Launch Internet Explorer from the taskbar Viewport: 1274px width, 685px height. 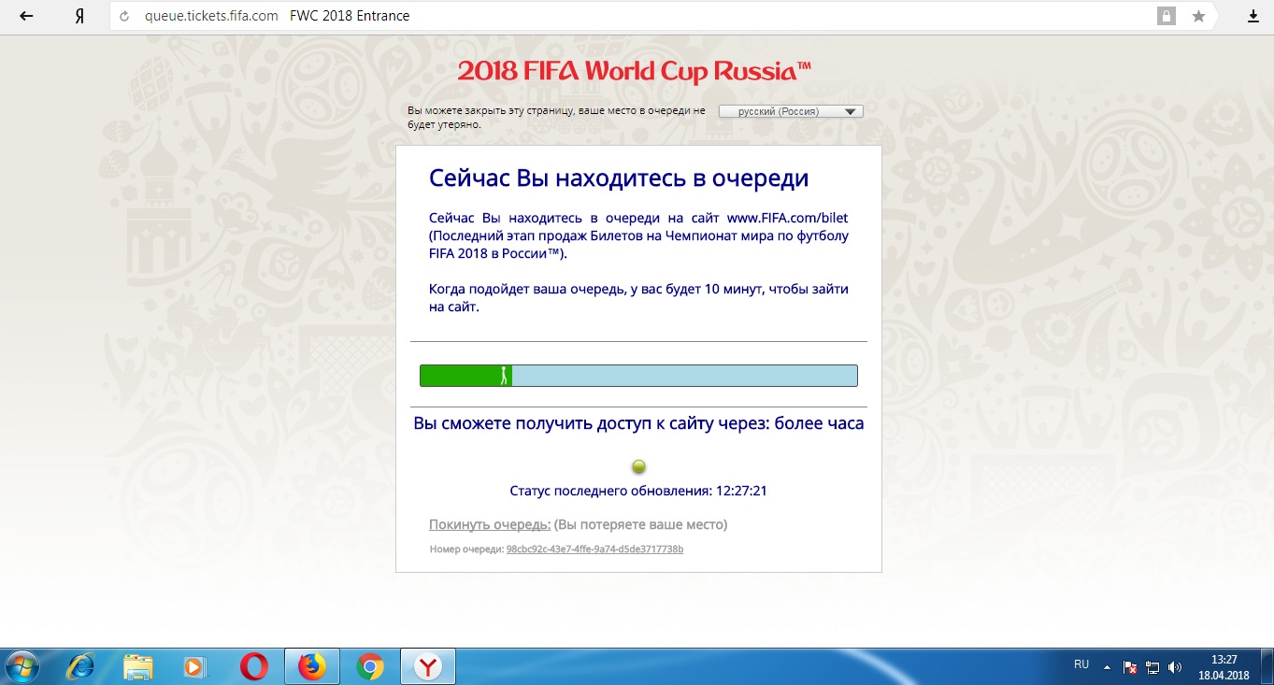point(81,666)
